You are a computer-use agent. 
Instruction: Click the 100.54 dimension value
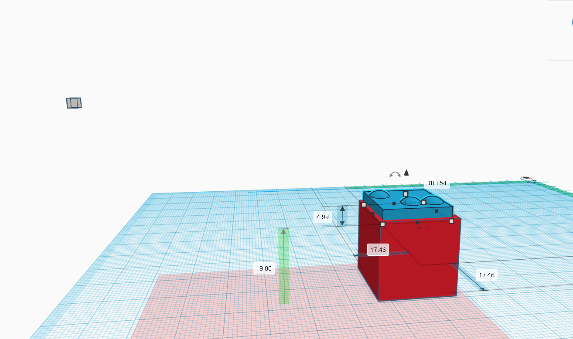(x=437, y=183)
